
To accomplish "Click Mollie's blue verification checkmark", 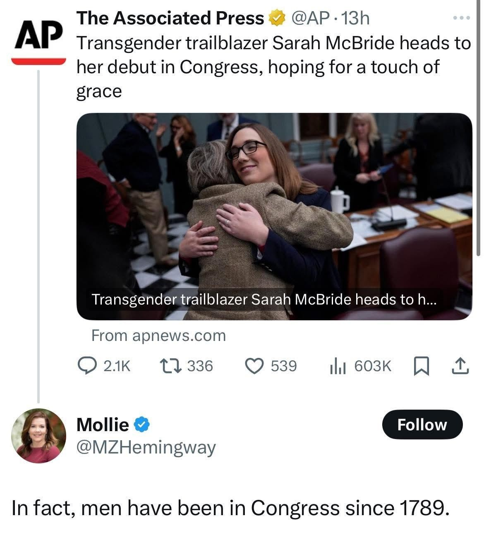I will [x=141, y=424].
